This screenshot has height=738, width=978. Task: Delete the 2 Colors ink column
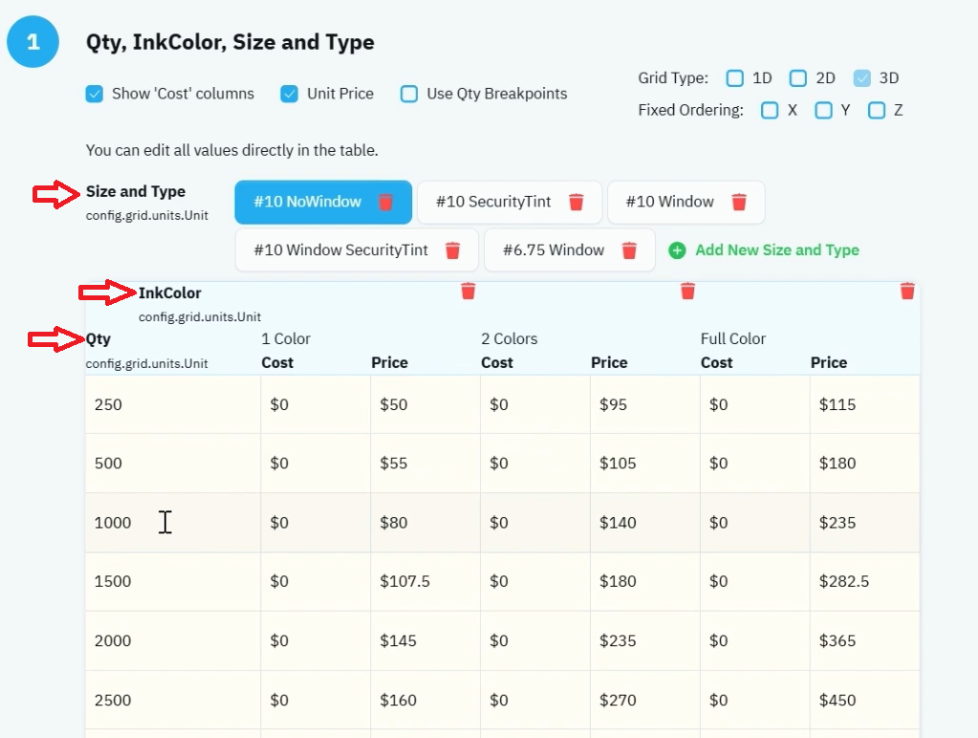pyautogui.click(x=688, y=292)
